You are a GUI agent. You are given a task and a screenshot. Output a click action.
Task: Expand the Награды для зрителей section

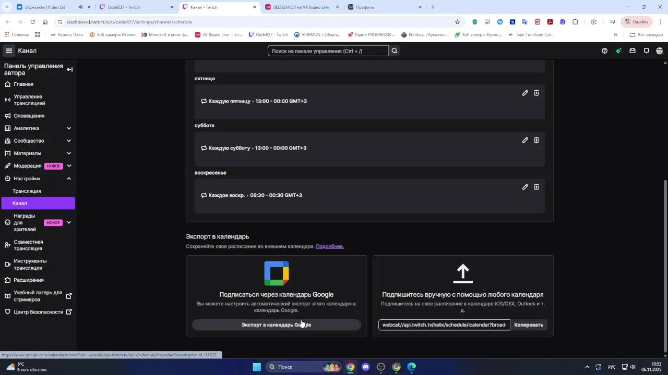coord(69,223)
